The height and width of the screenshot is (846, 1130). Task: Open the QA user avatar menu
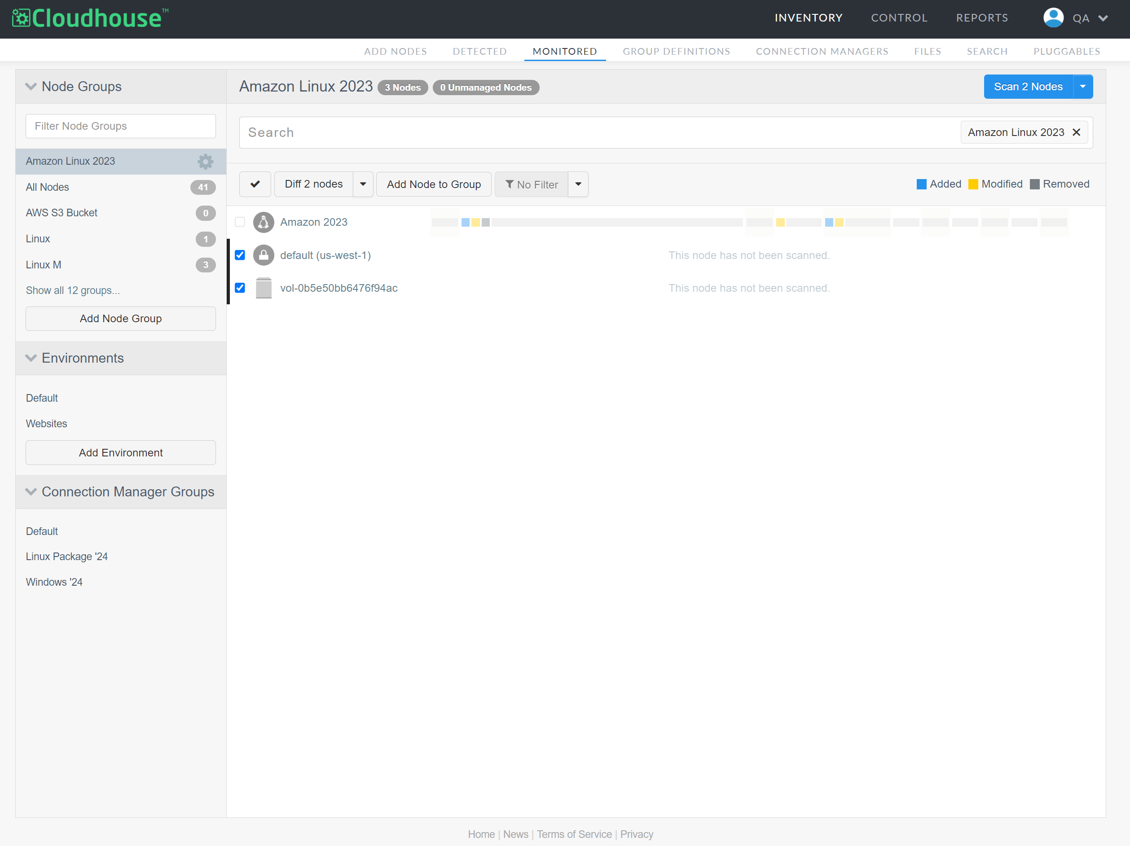click(x=1053, y=18)
